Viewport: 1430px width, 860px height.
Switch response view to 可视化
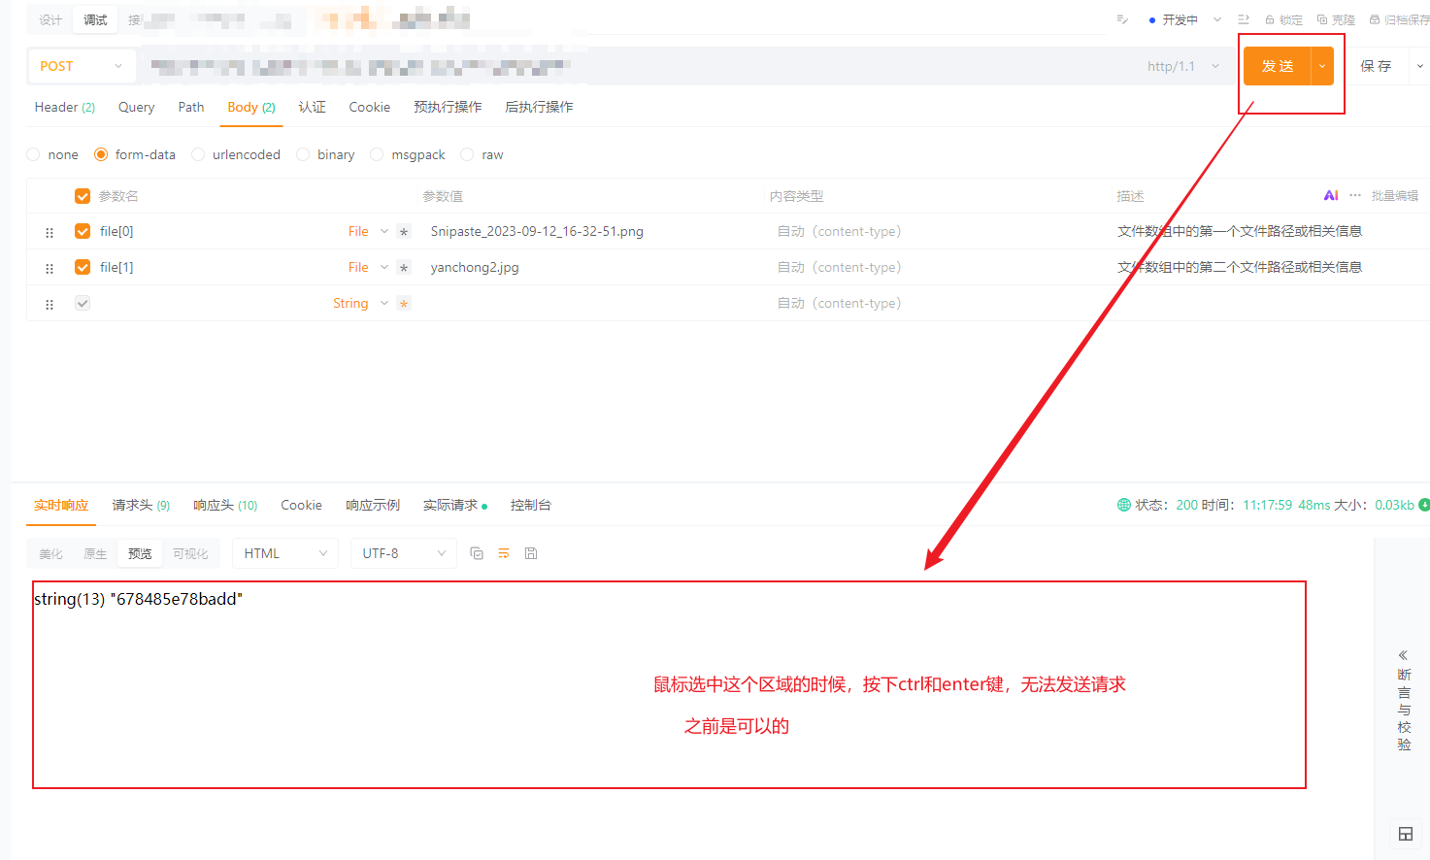pyautogui.click(x=190, y=553)
